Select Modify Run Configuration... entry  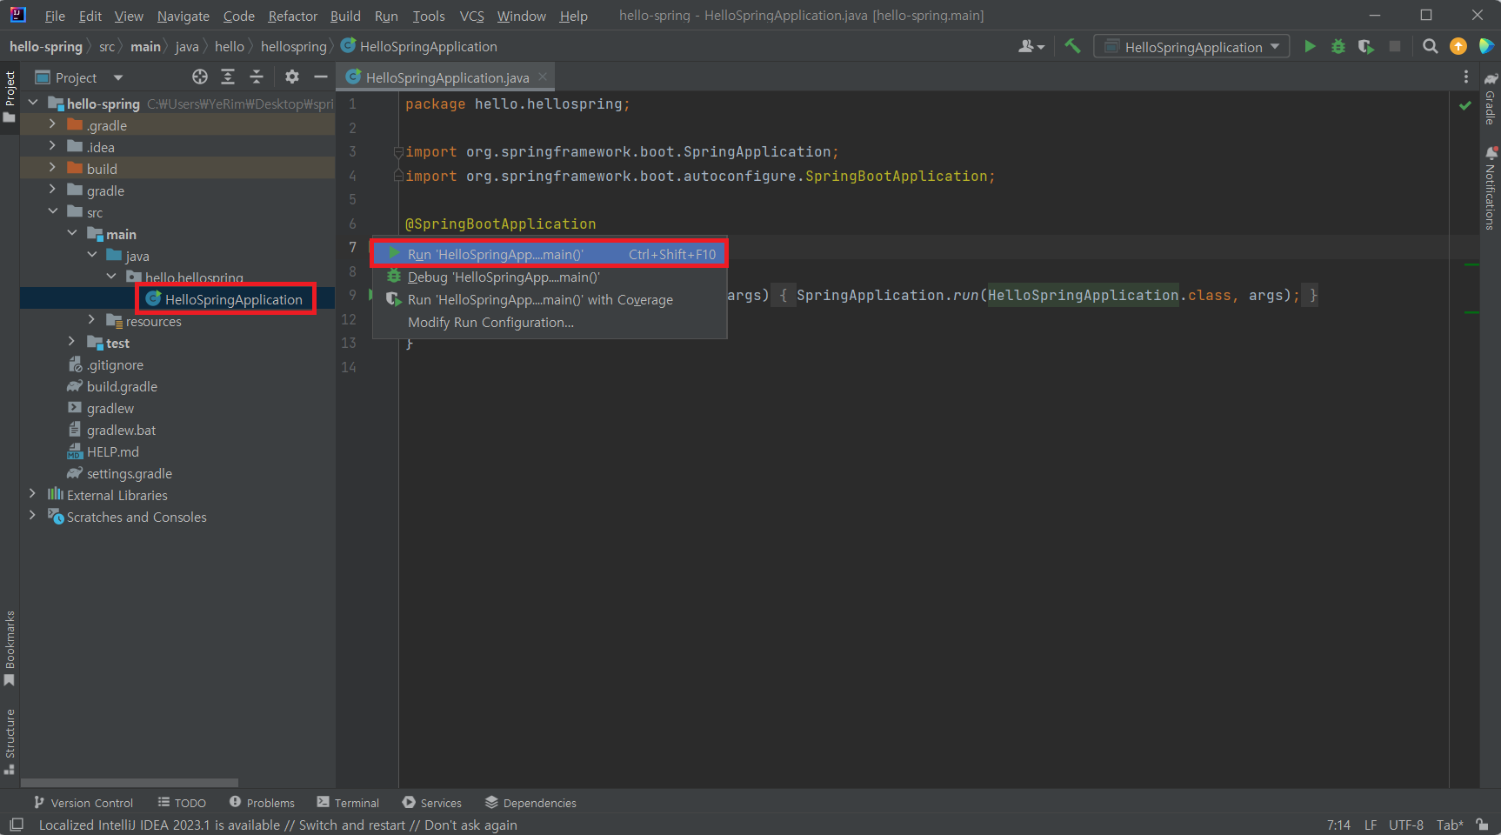pyautogui.click(x=550, y=322)
